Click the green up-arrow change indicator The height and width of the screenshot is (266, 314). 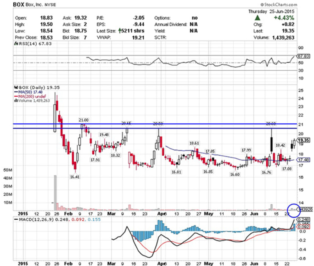(257, 18)
